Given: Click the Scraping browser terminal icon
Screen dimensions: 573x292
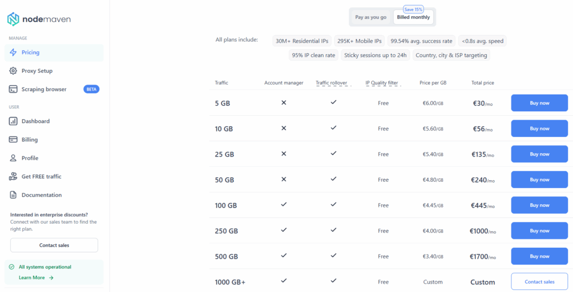Looking at the screenshot, I should click(x=13, y=89).
